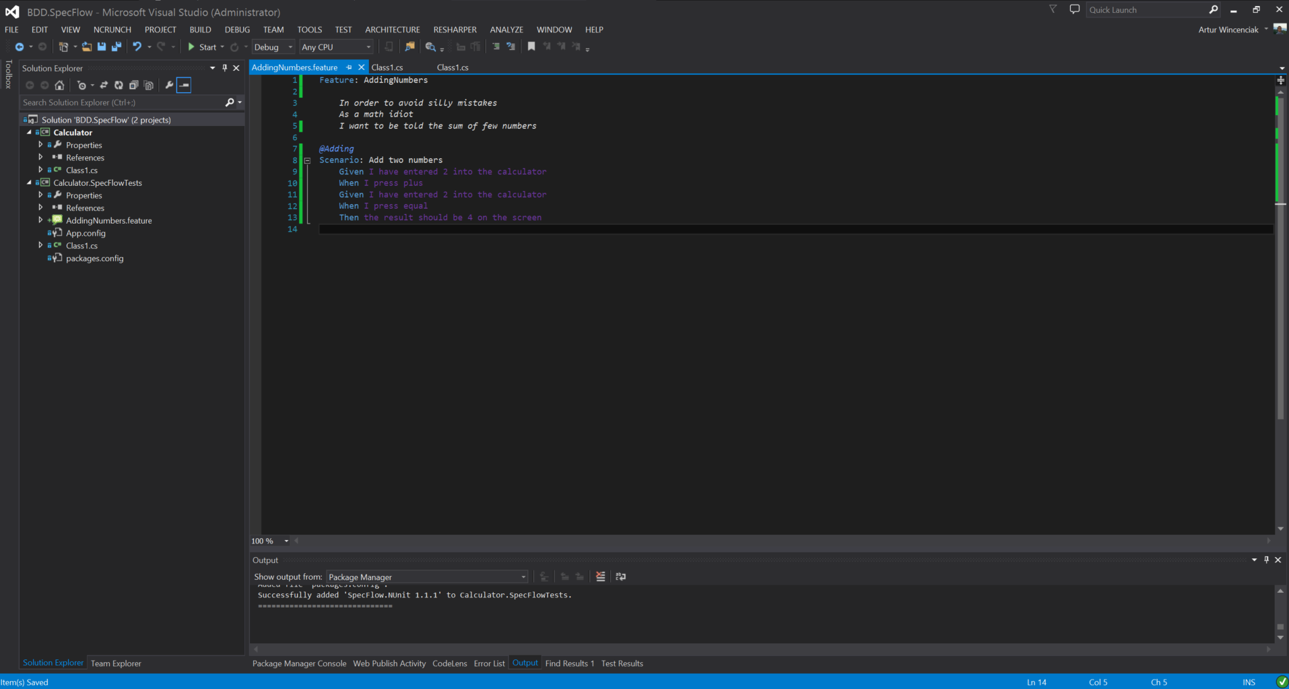Click Collapse All icon in Solution Explorer
Screen dimensions: 1289x689
point(133,86)
